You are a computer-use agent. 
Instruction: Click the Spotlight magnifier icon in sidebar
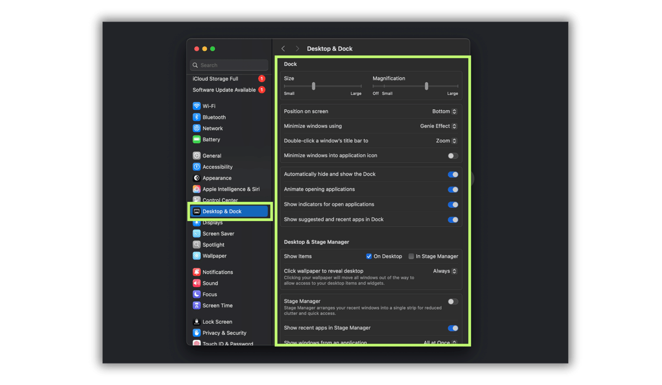pyautogui.click(x=196, y=244)
